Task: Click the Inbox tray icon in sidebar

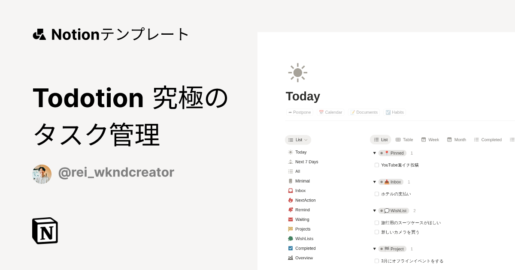Action: 291,191
